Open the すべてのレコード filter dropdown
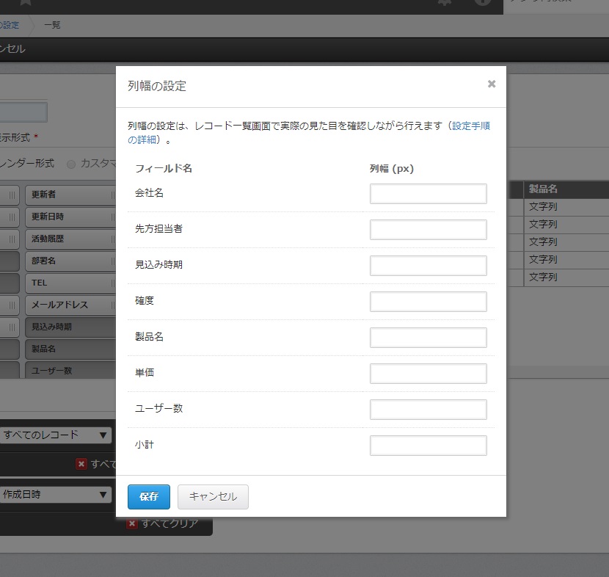 click(x=56, y=435)
